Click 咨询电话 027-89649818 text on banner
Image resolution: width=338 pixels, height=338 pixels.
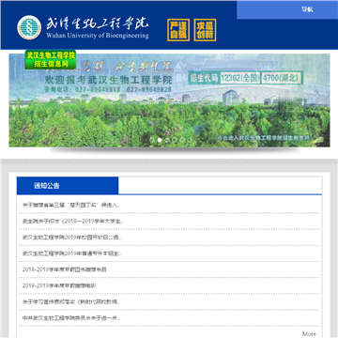click(83, 89)
